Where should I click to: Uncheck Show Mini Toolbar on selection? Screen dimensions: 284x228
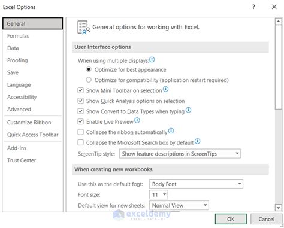coord(80,90)
